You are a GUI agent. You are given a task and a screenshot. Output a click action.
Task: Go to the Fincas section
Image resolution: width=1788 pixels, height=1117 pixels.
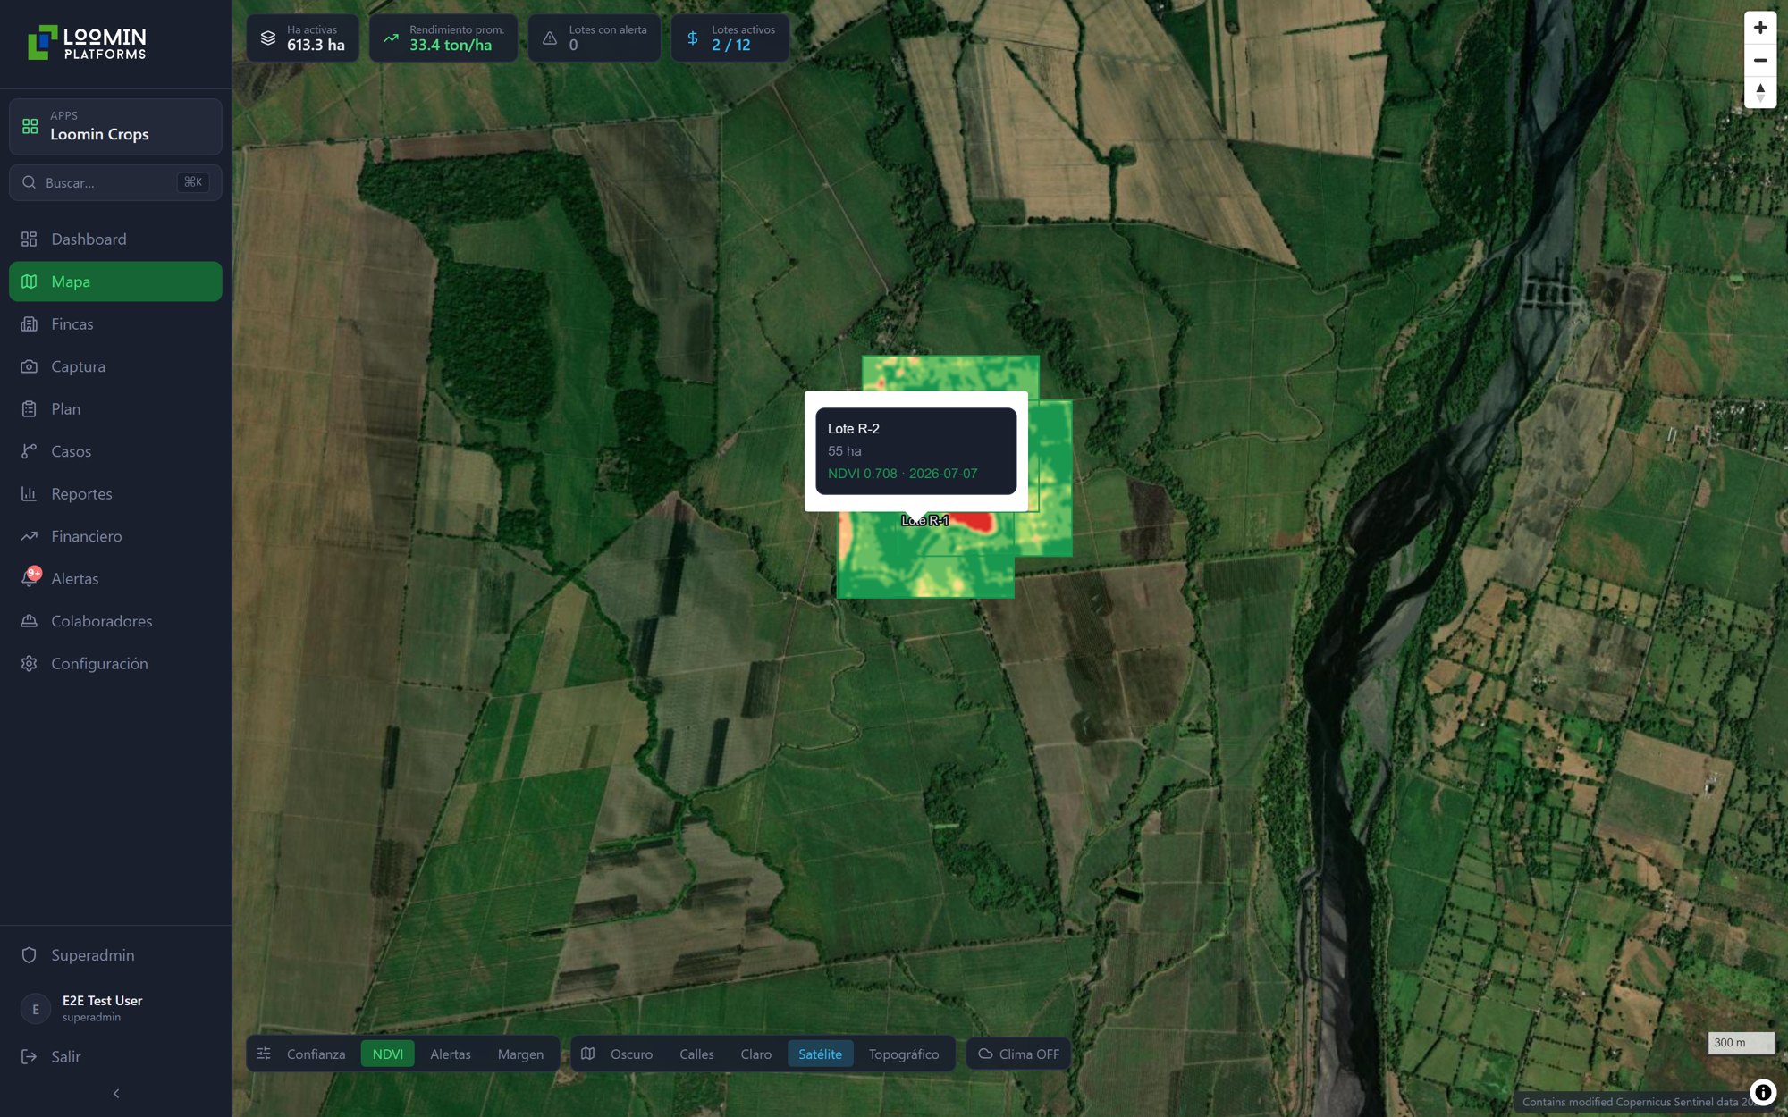pos(115,323)
